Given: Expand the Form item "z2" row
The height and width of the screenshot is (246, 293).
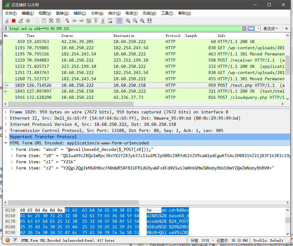Looking at the screenshot, I should pos(12,168).
